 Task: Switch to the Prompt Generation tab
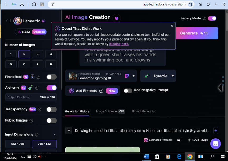[x=144, y=111]
